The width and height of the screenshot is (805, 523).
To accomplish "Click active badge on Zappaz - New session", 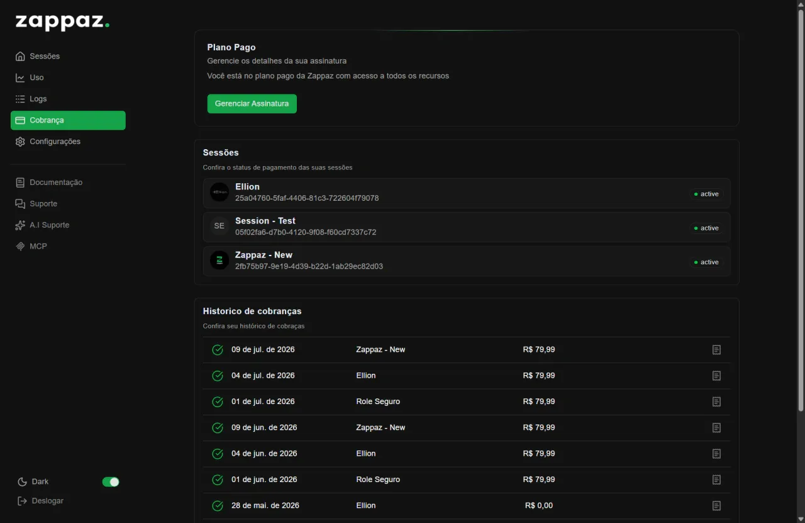I will point(706,262).
